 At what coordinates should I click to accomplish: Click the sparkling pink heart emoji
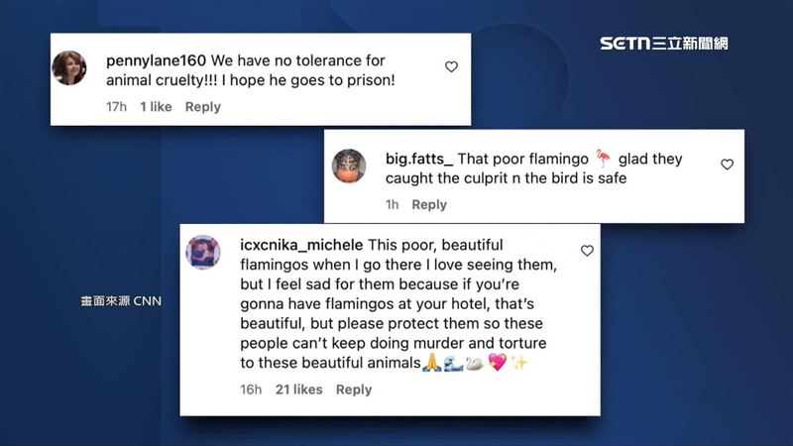click(x=497, y=362)
